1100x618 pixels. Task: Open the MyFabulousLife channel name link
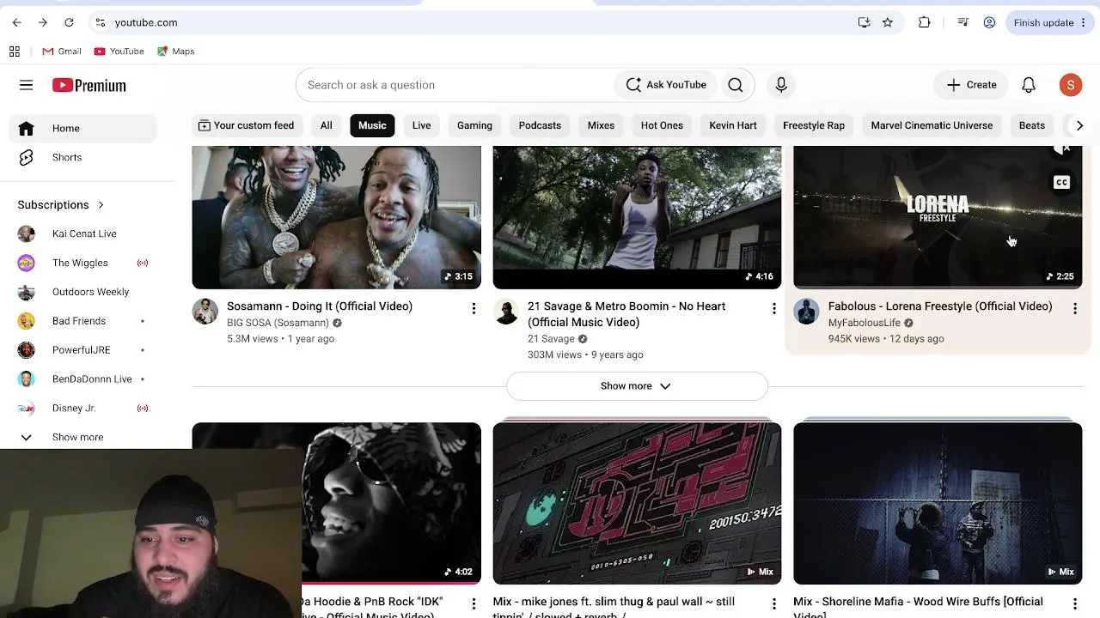(x=865, y=323)
